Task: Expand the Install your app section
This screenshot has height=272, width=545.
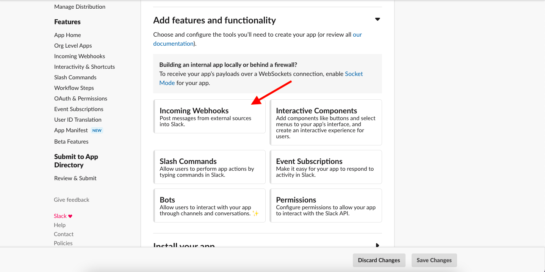Action: (x=377, y=246)
